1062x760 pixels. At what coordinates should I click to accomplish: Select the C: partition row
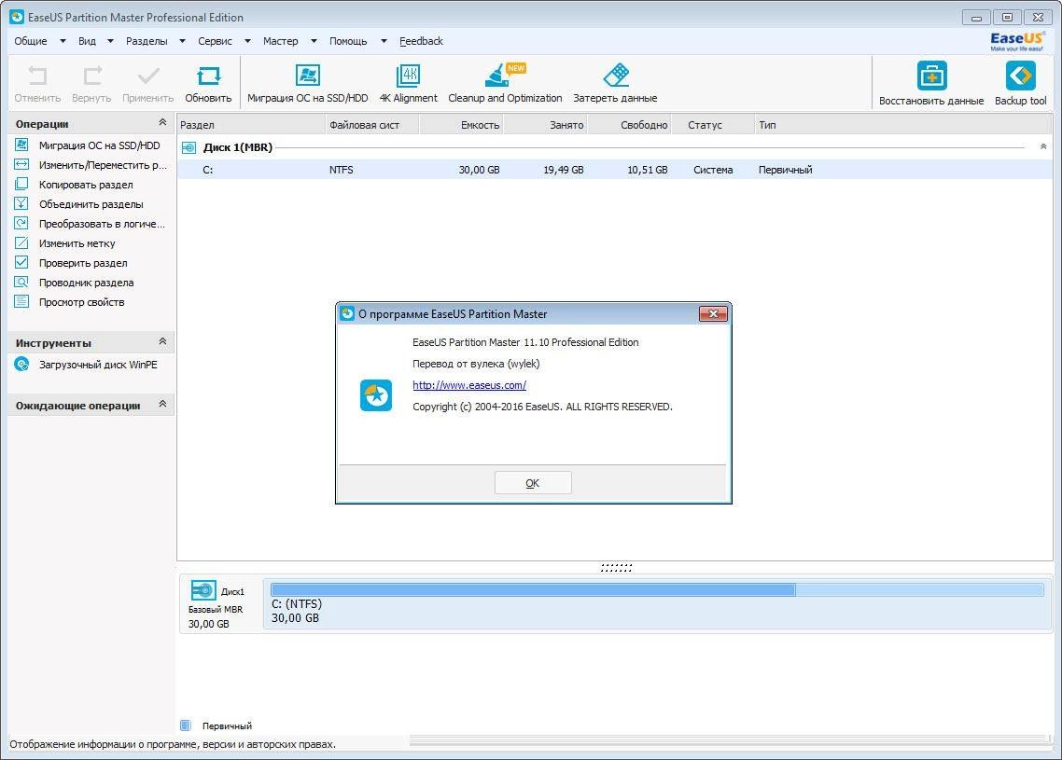pos(615,170)
